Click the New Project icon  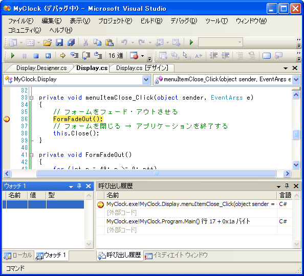click(x=13, y=42)
